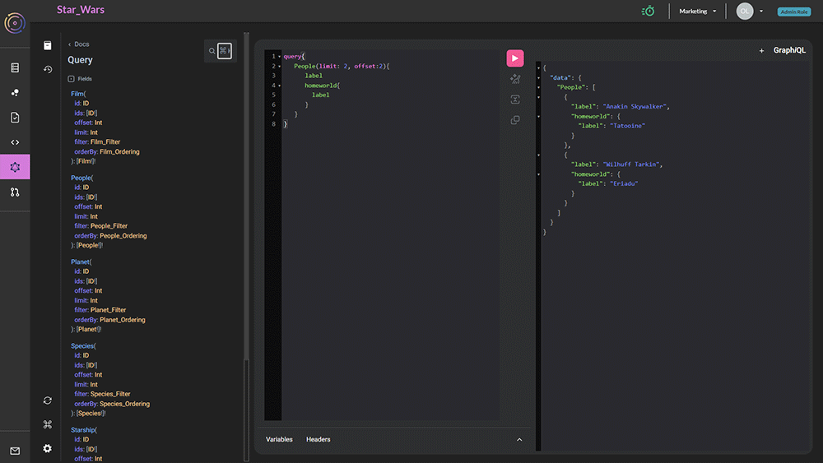Click "Anakin Skywalker" in the results
The image size is (823, 463).
(x=635, y=106)
